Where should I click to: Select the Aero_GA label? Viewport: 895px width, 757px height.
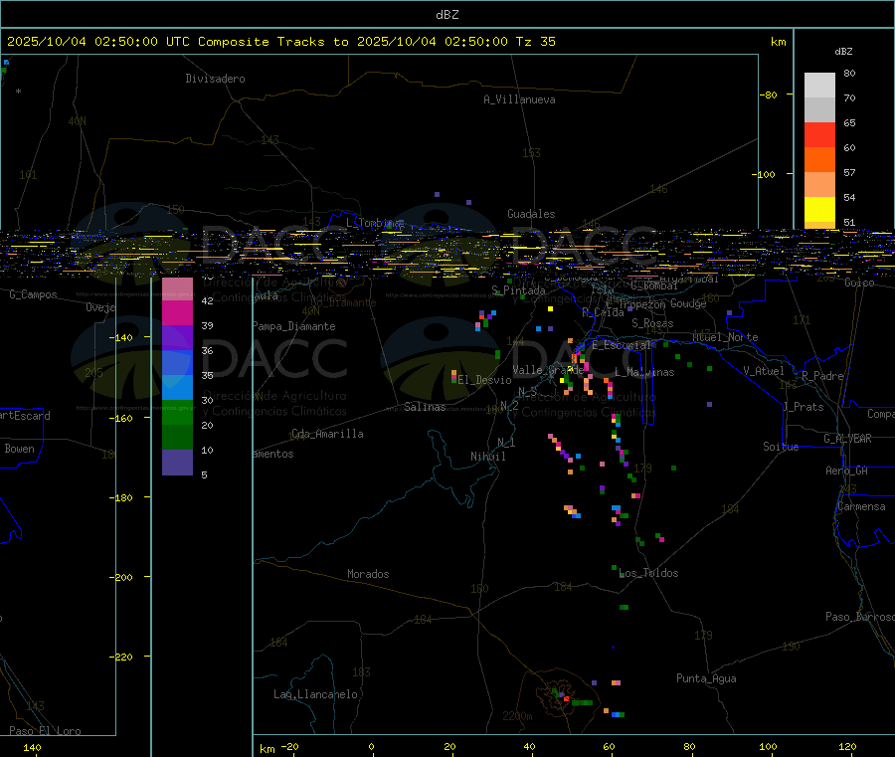846,471
